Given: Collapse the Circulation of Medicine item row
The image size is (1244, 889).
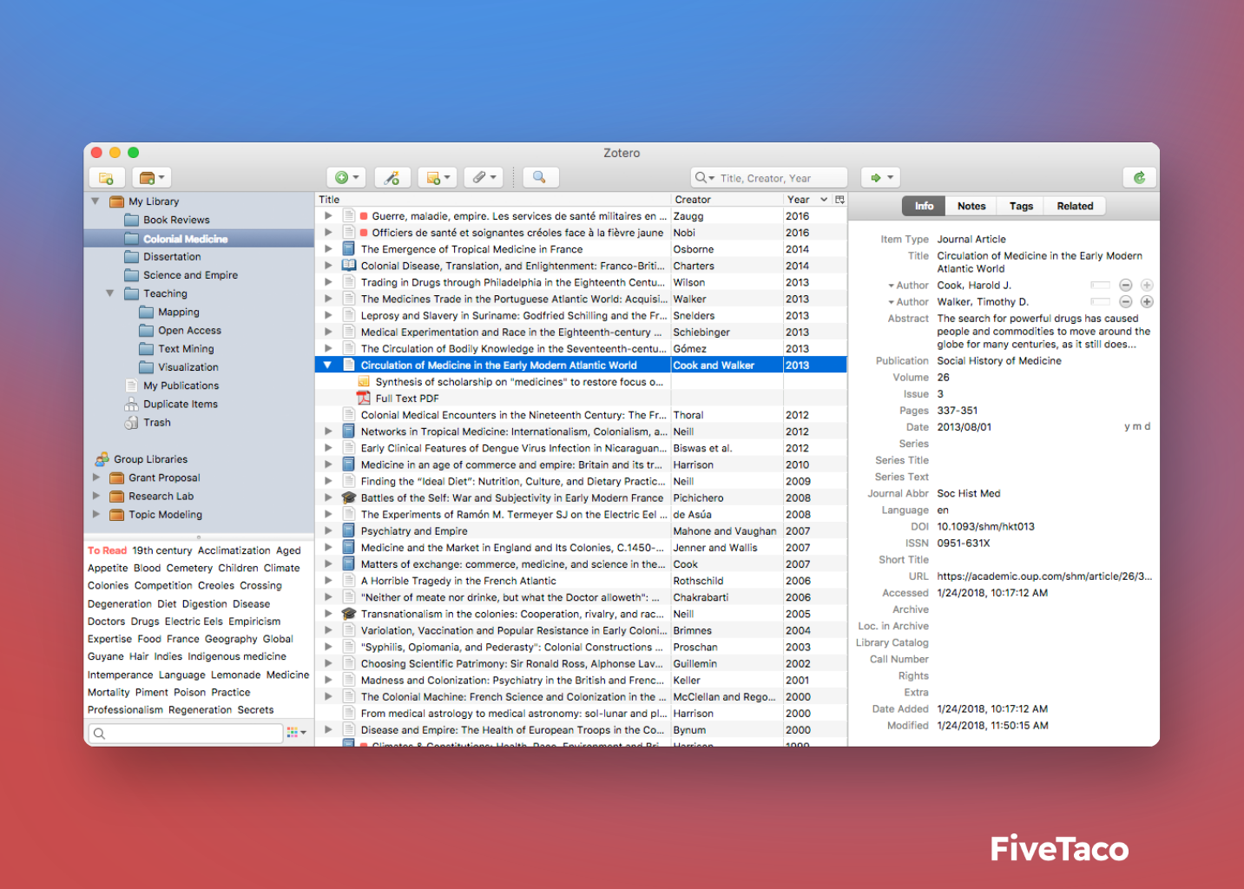Looking at the screenshot, I should (x=327, y=365).
